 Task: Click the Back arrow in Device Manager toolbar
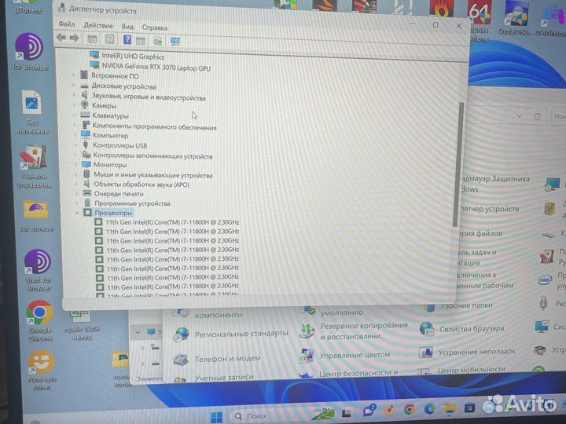coord(61,39)
